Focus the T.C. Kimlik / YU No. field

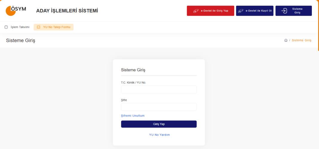[159, 90]
